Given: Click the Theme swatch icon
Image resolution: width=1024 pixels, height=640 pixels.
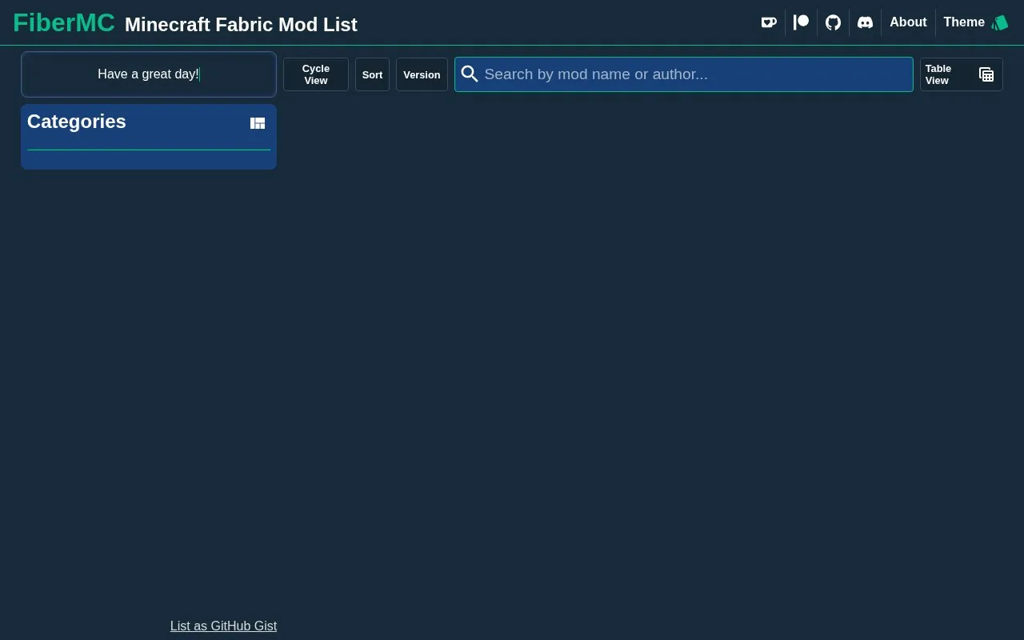Looking at the screenshot, I should tap(999, 22).
